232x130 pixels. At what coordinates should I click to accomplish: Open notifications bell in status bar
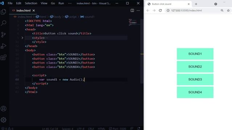click(138, 129)
